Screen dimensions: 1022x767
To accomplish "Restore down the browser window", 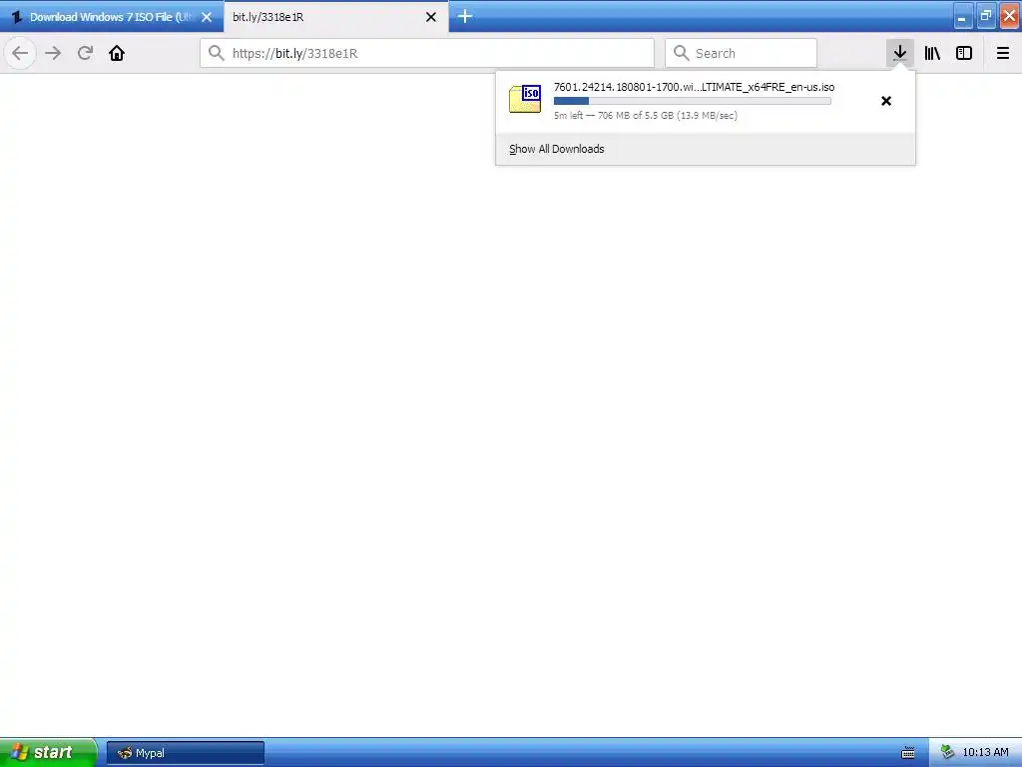I will coord(985,16).
